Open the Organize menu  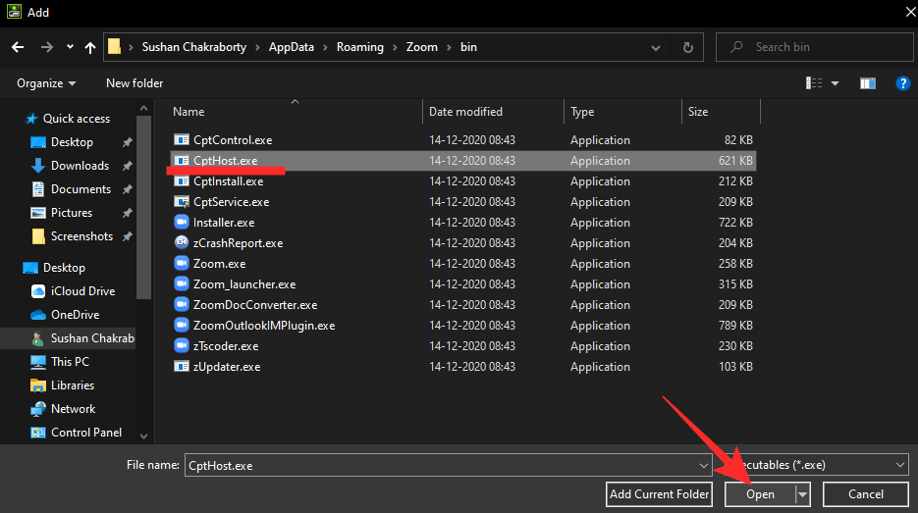click(x=46, y=83)
